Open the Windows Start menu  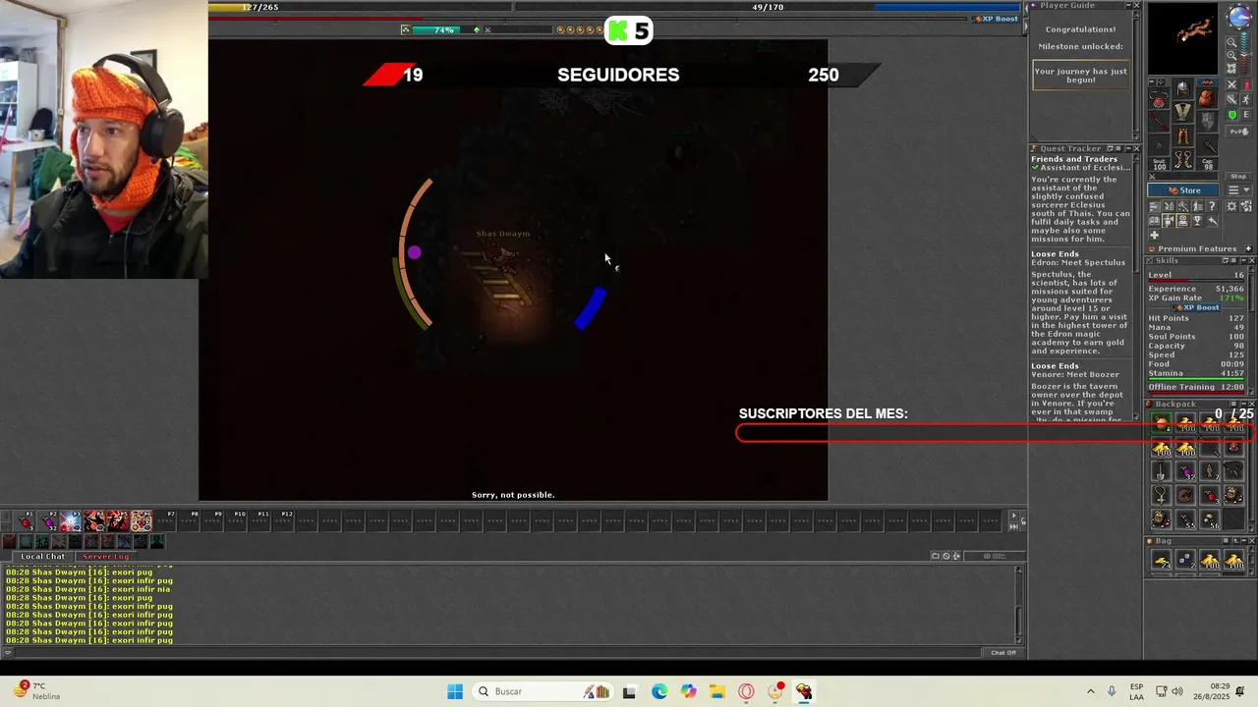pos(454,691)
